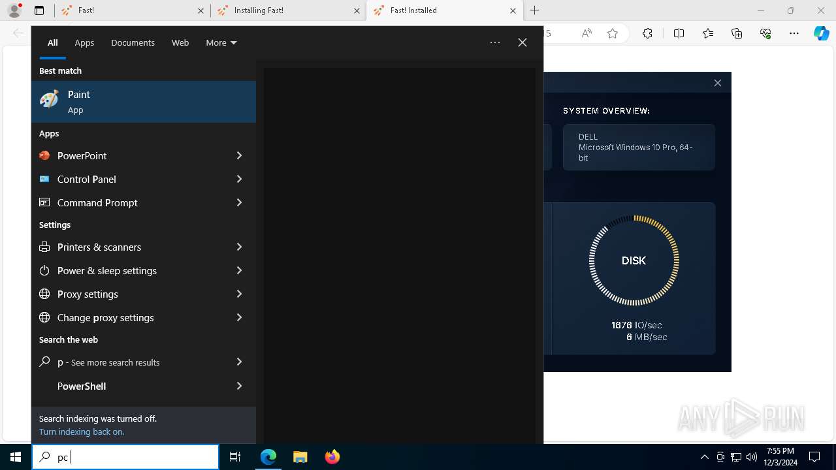Expand Power & sleep settings arrow
This screenshot has height=470, width=836.
coord(239,270)
